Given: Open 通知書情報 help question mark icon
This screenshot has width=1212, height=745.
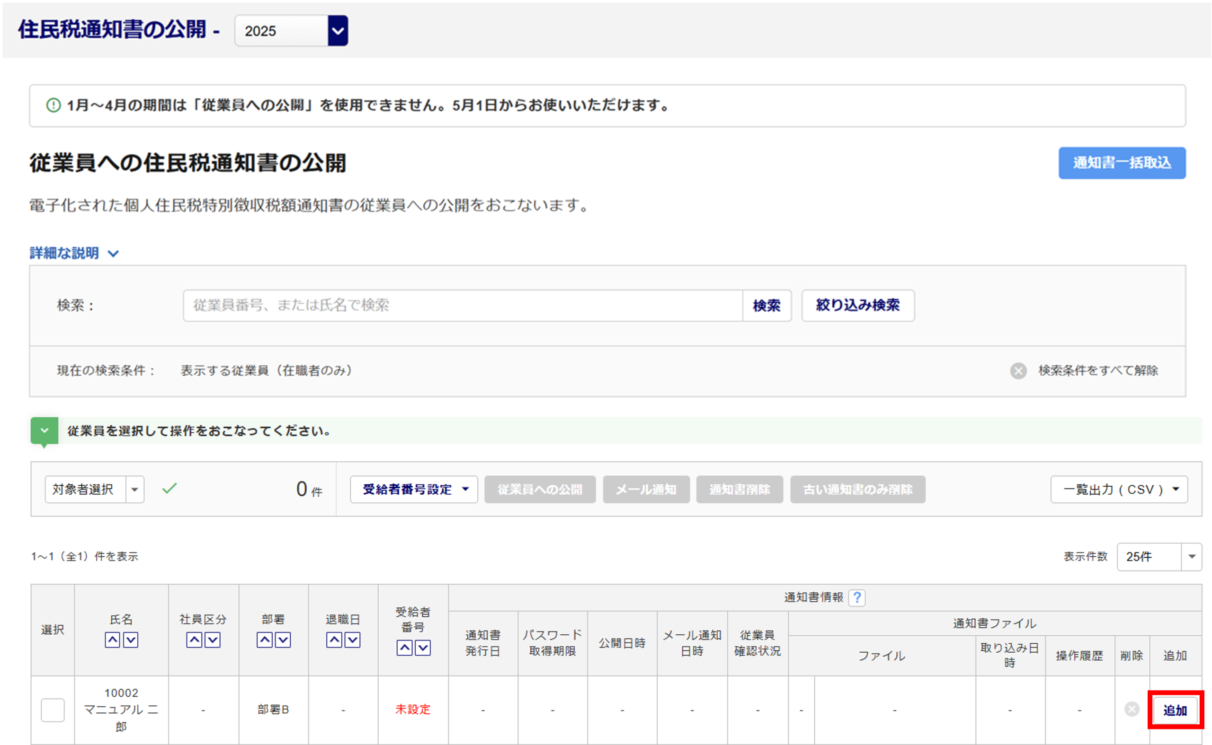Looking at the screenshot, I should coord(856,597).
